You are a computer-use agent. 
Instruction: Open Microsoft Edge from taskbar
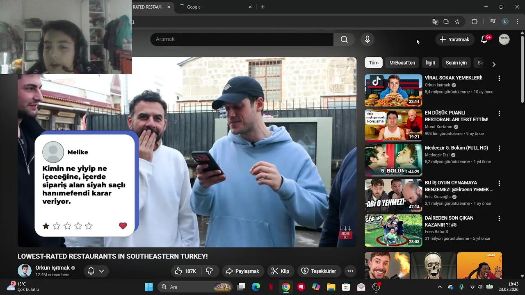256,287
